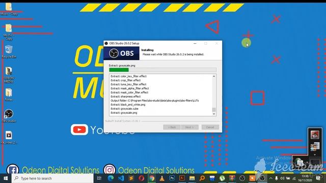The image size is (326, 183).
Task: Select 'Extract: luma_key_filter.effect' log line
Action: [x=128, y=84]
